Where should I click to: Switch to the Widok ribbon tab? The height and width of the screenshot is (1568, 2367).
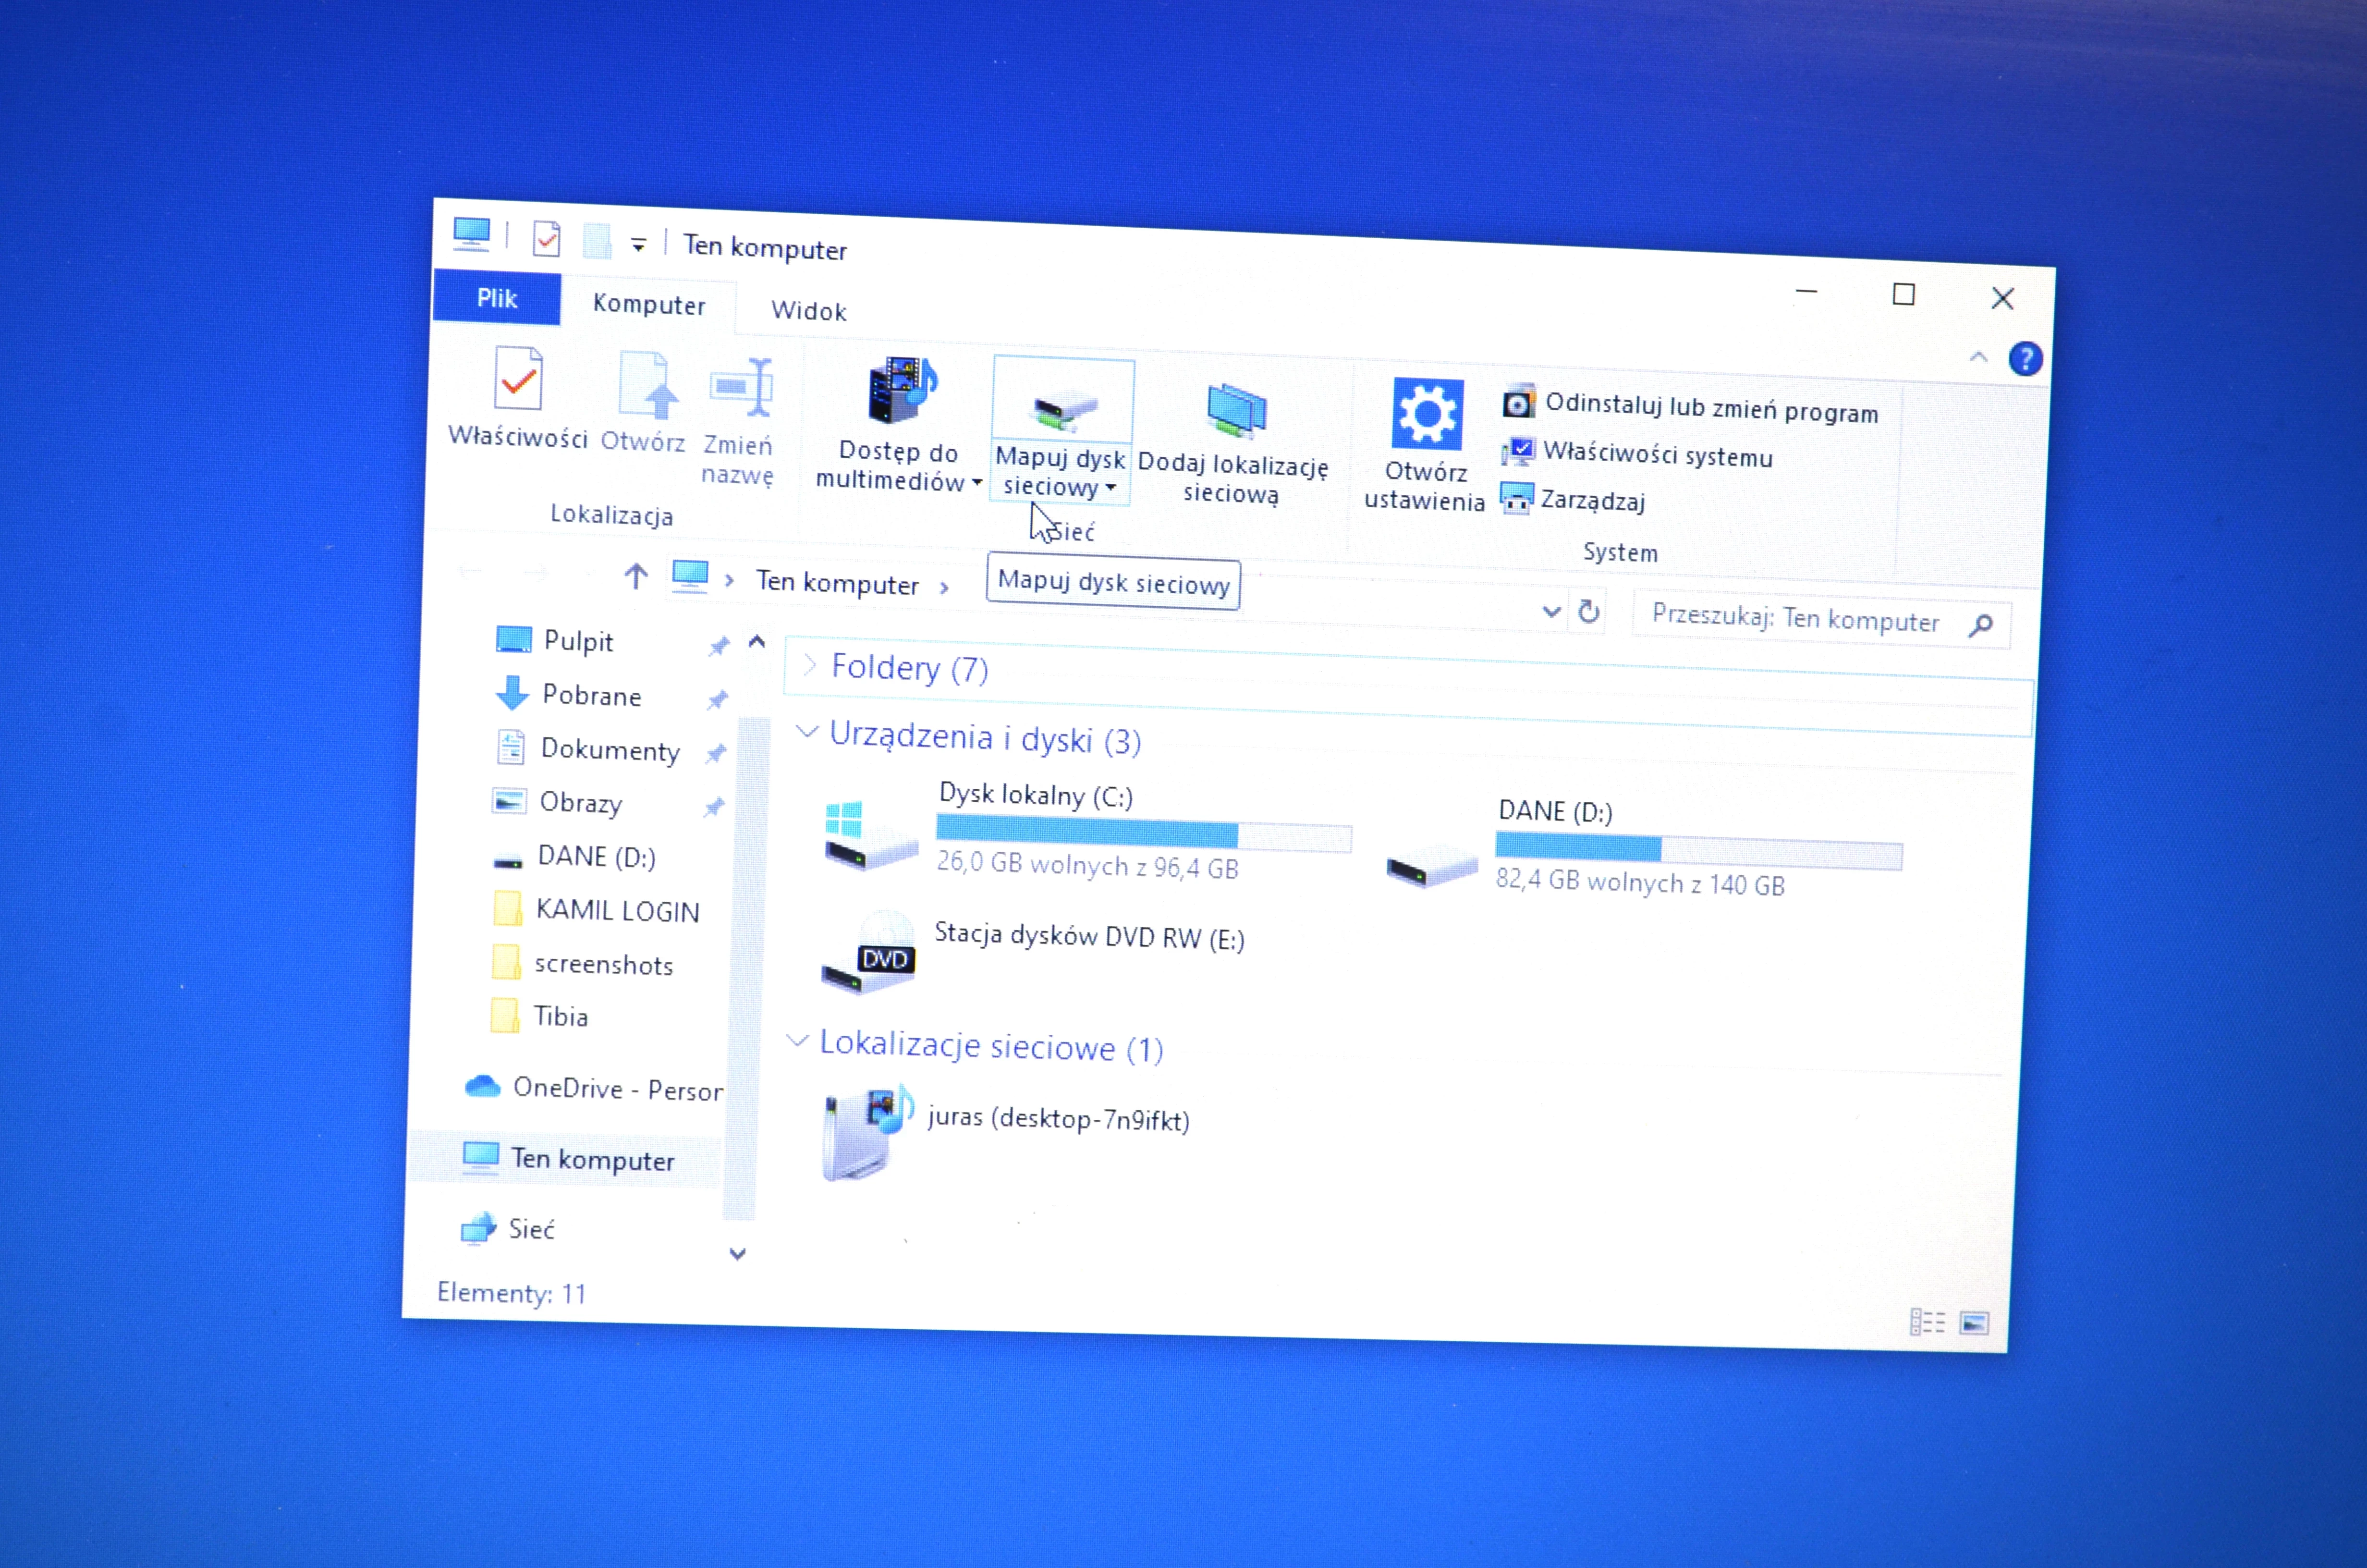pyautogui.click(x=809, y=311)
